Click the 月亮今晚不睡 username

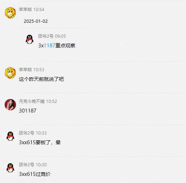point(32,101)
